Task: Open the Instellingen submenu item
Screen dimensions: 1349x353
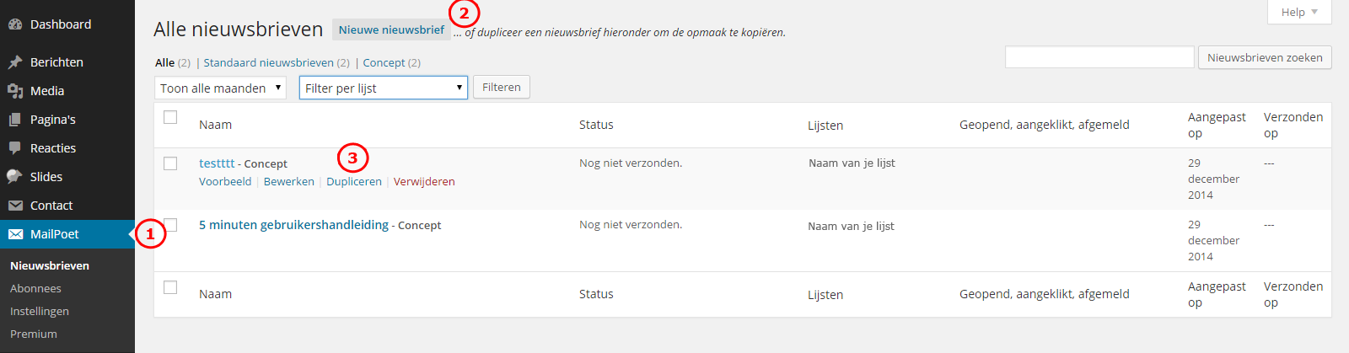Action: [40, 311]
